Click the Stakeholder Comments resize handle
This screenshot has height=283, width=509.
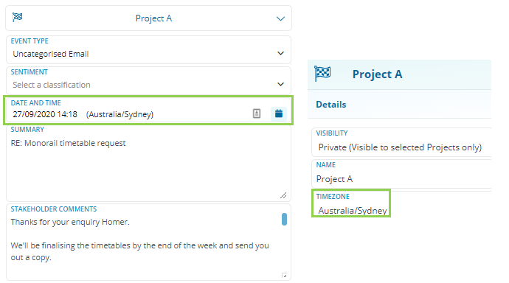point(284,276)
